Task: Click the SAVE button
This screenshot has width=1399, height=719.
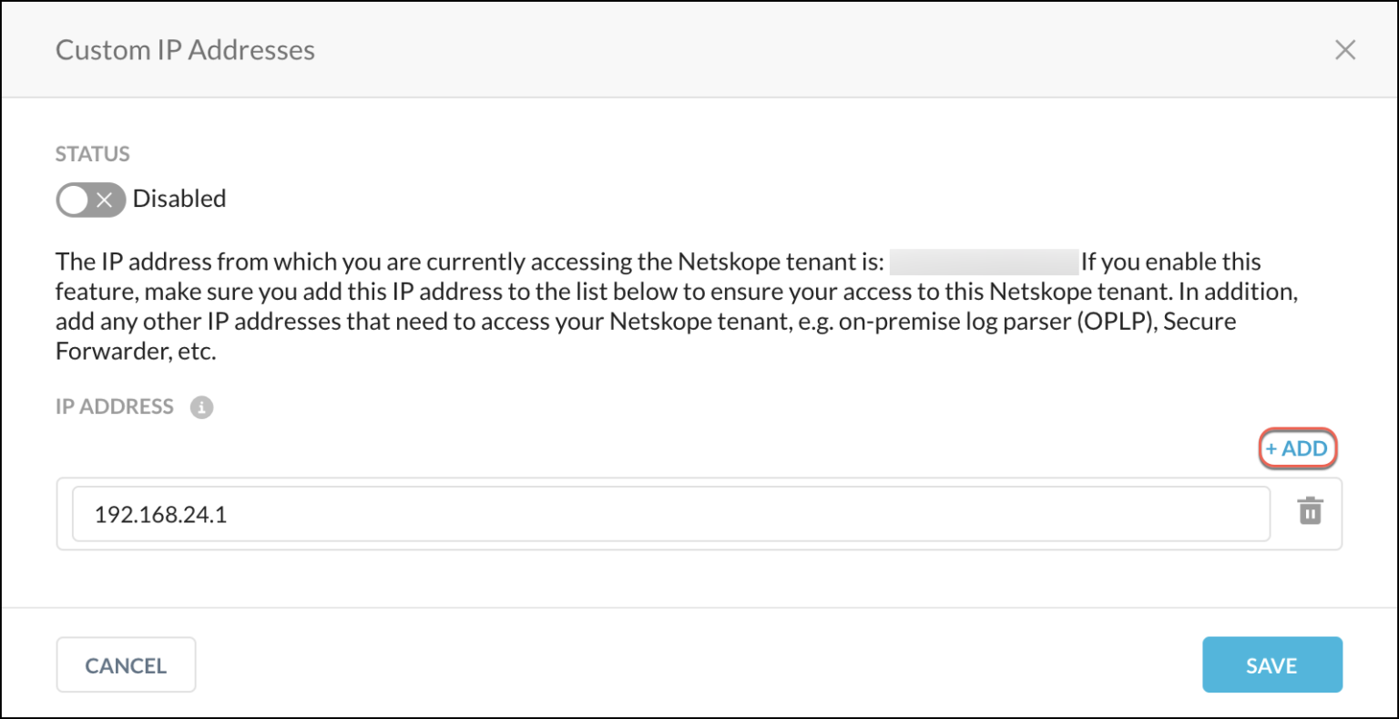Action: coord(1272,664)
